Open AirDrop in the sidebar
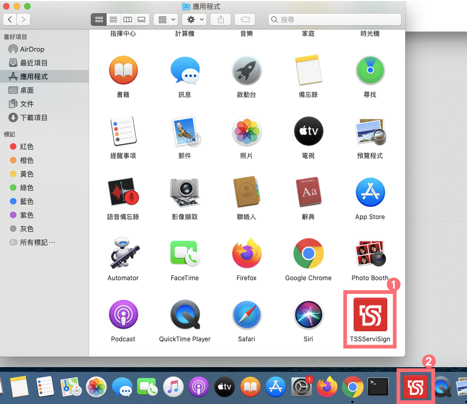Image resolution: width=467 pixels, height=404 pixels. (44, 49)
